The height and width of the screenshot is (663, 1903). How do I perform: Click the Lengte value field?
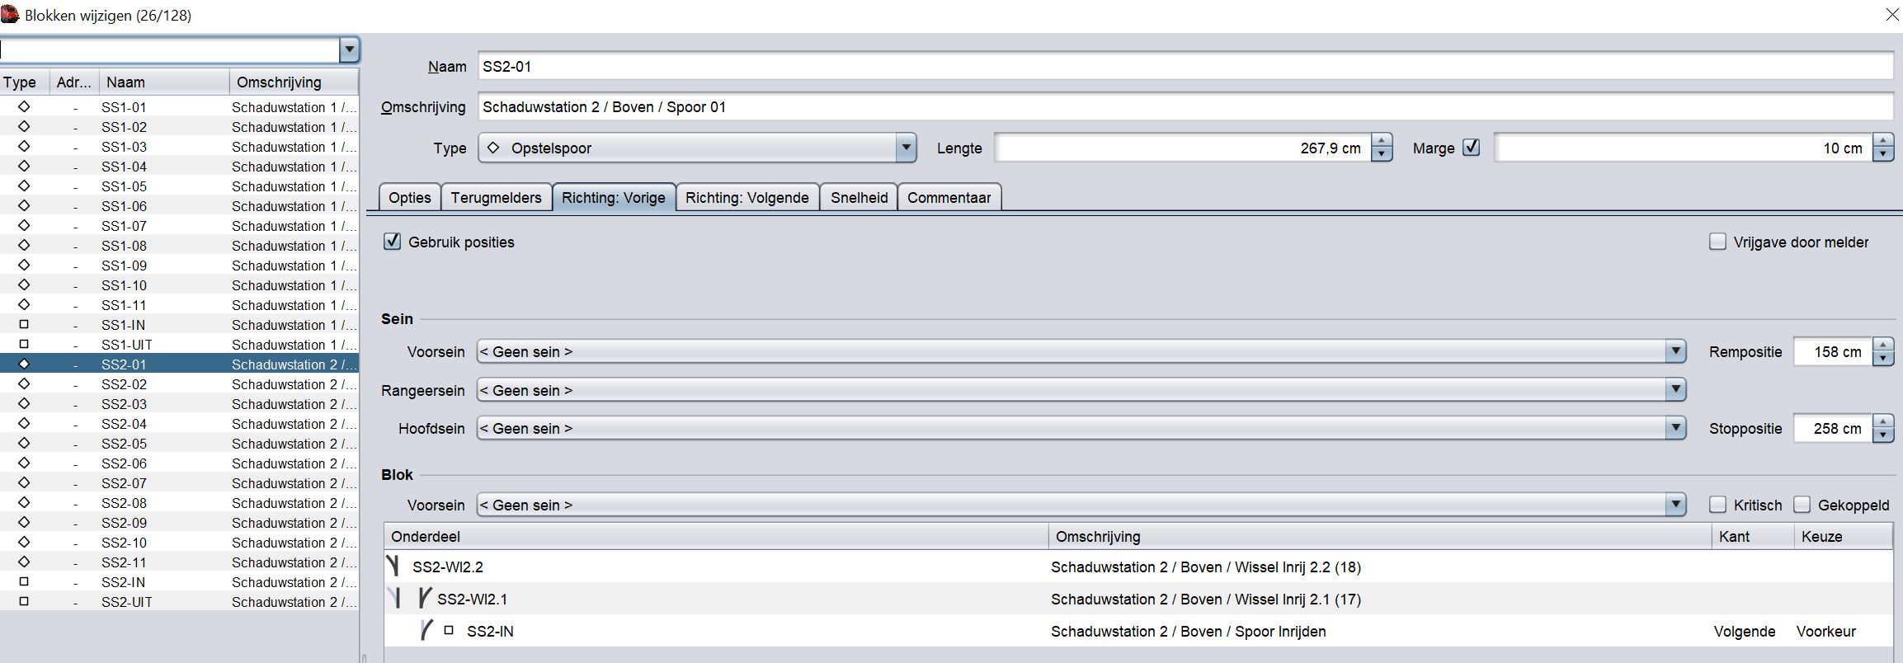click(1183, 148)
